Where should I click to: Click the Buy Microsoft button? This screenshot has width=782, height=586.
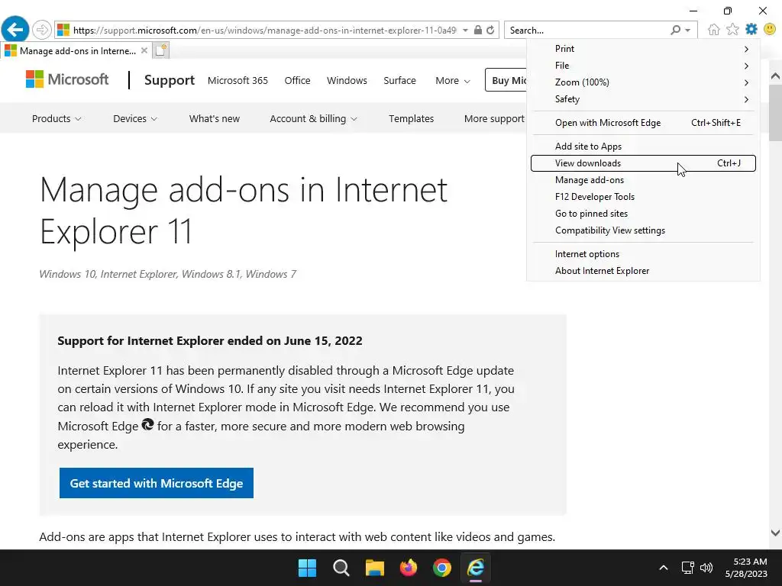click(x=506, y=80)
